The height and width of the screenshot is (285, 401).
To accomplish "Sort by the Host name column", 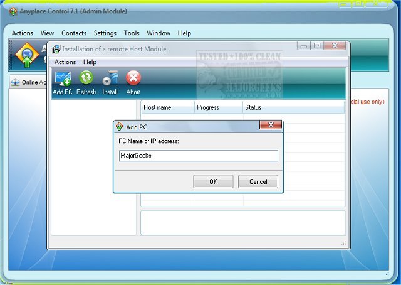I will click(x=168, y=107).
